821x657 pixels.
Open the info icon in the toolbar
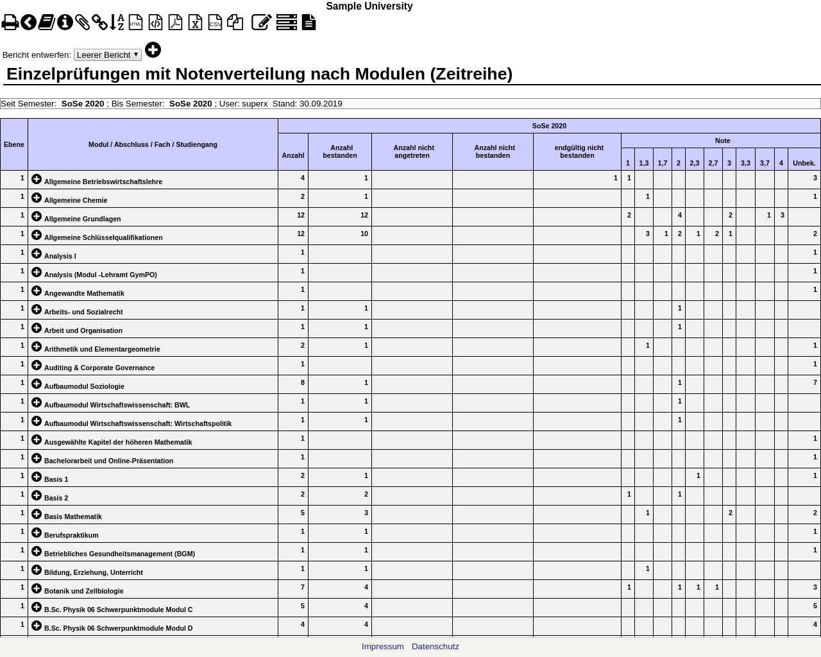(65, 23)
